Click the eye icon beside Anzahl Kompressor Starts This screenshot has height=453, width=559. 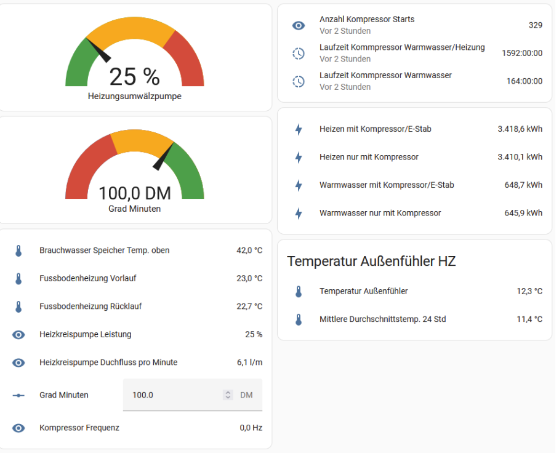point(299,25)
